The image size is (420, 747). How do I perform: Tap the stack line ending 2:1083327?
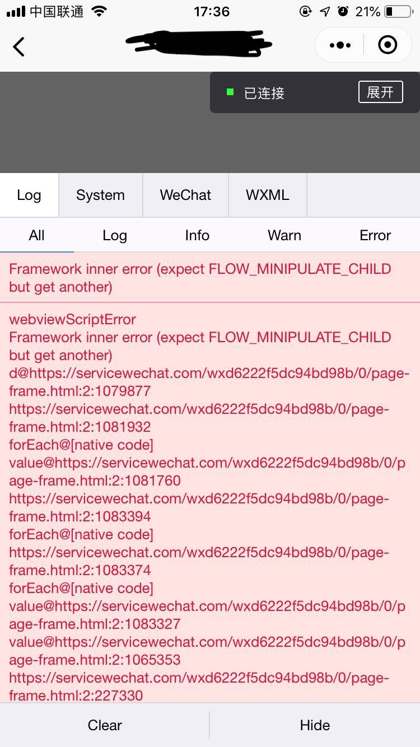(207, 615)
